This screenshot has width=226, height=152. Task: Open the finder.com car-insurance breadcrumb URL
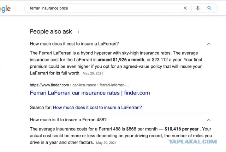(79, 85)
